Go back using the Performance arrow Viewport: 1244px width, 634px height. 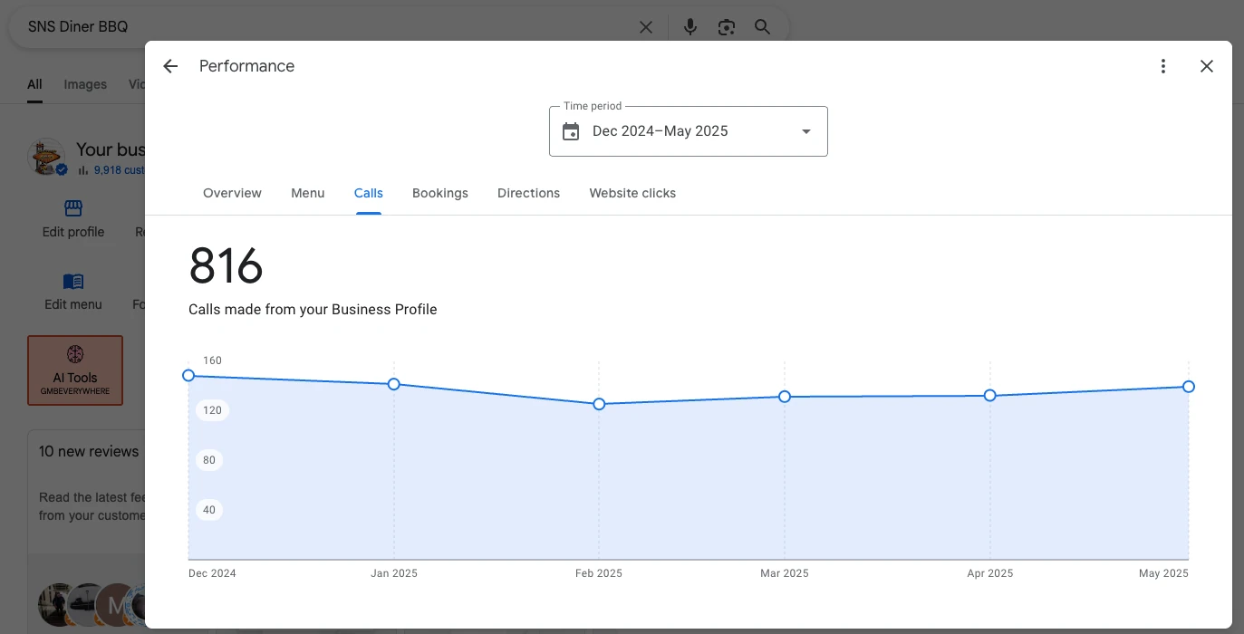[170, 66]
